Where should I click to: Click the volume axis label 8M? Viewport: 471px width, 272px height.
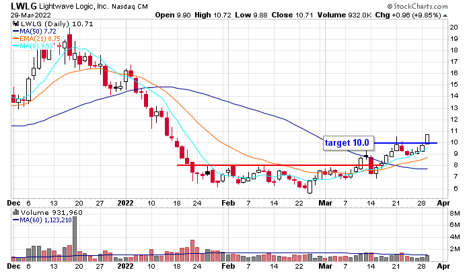pos(455,214)
